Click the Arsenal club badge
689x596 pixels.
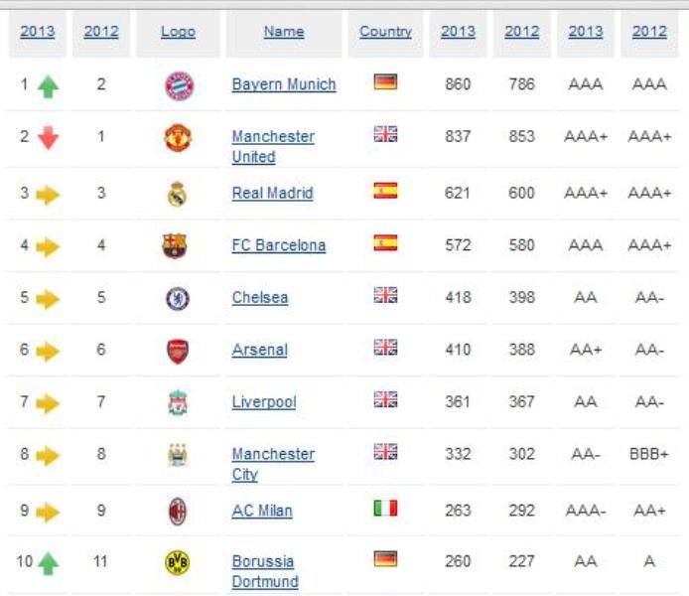click(178, 350)
